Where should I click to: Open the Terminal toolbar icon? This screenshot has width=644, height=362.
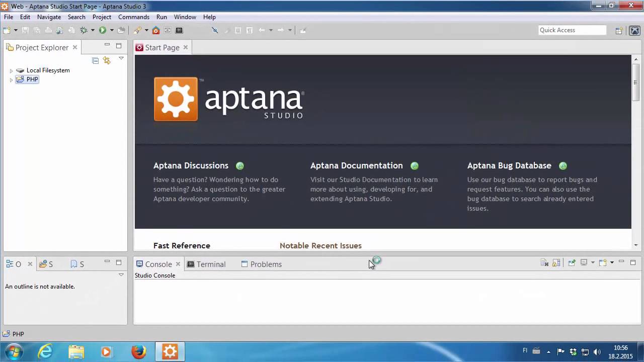click(x=179, y=30)
